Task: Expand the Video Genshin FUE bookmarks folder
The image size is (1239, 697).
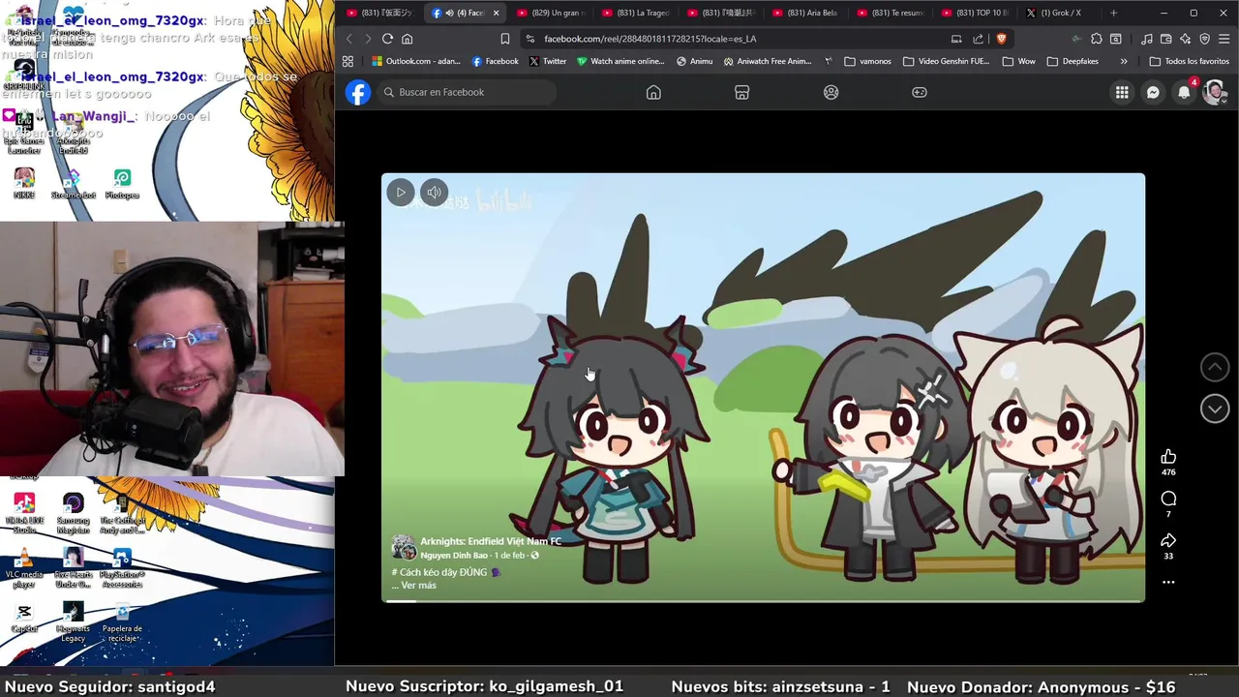Action: tap(946, 61)
